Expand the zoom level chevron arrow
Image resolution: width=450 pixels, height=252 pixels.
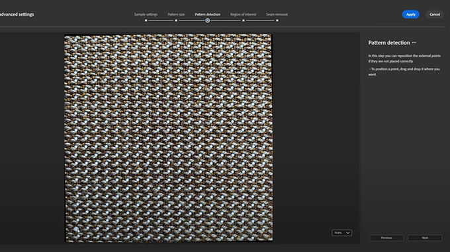pyautogui.click(x=348, y=233)
